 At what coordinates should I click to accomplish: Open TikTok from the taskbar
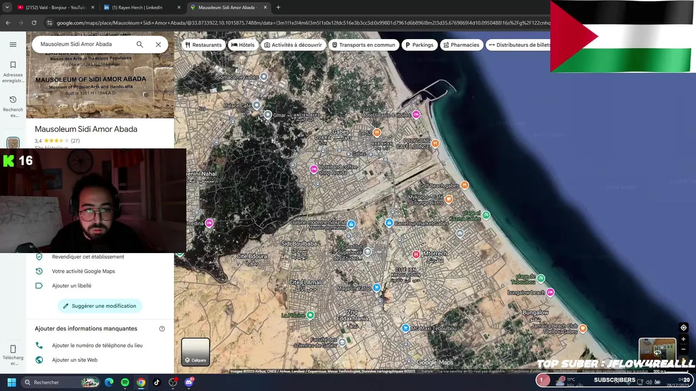pos(157,382)
